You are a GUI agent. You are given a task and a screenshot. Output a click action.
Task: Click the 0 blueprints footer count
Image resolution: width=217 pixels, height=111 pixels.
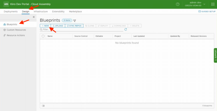pyautogui.click(x=207, y=106)
